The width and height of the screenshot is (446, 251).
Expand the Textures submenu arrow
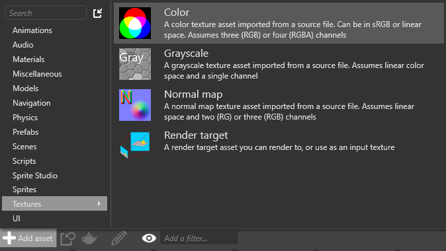click(x=99, y=203)
